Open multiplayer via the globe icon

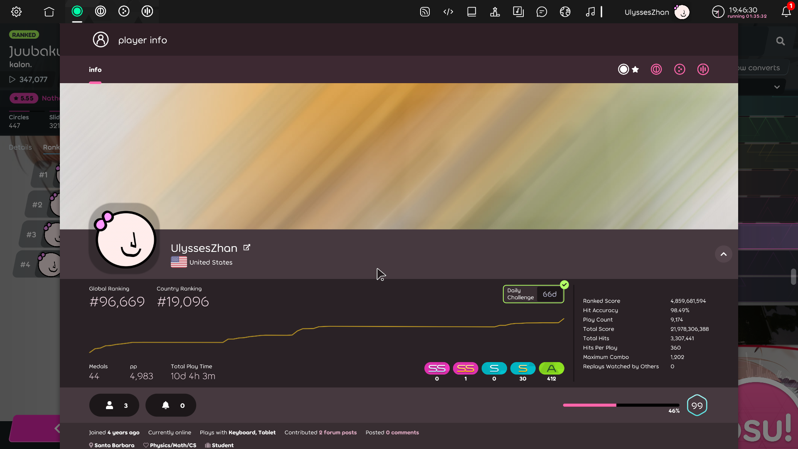[565, 11]
